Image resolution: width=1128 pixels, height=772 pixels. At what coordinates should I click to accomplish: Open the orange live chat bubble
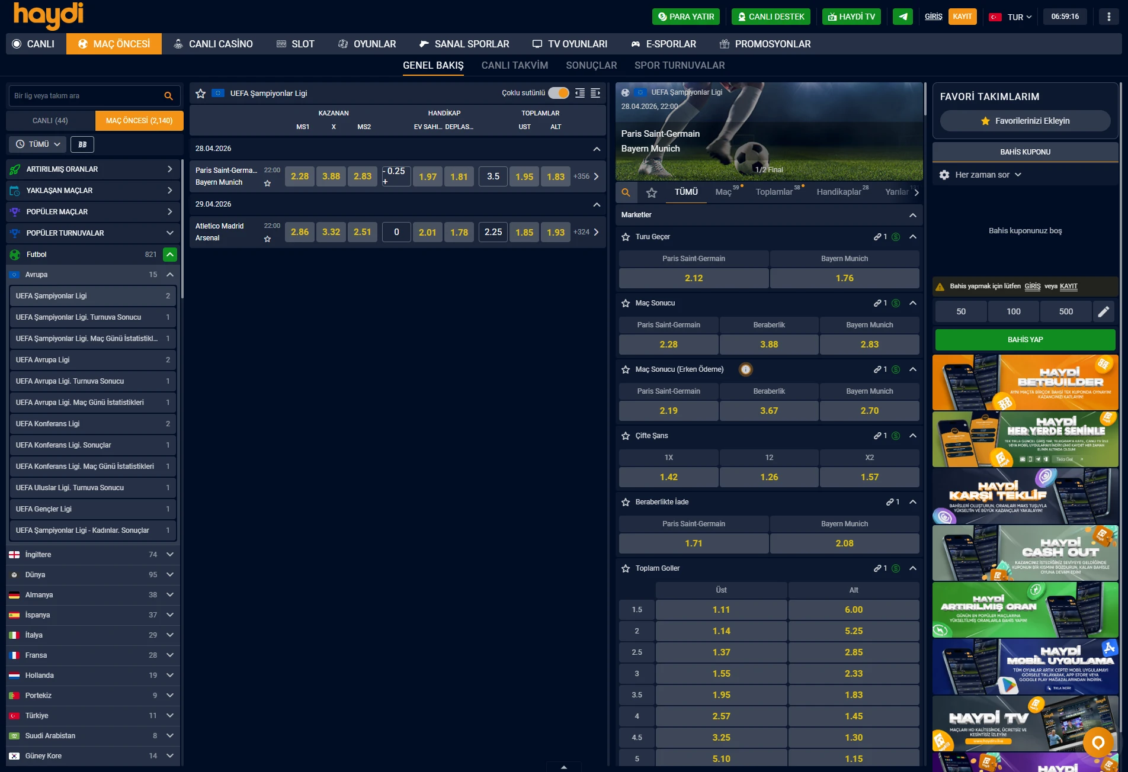[x=1098, y=742]
